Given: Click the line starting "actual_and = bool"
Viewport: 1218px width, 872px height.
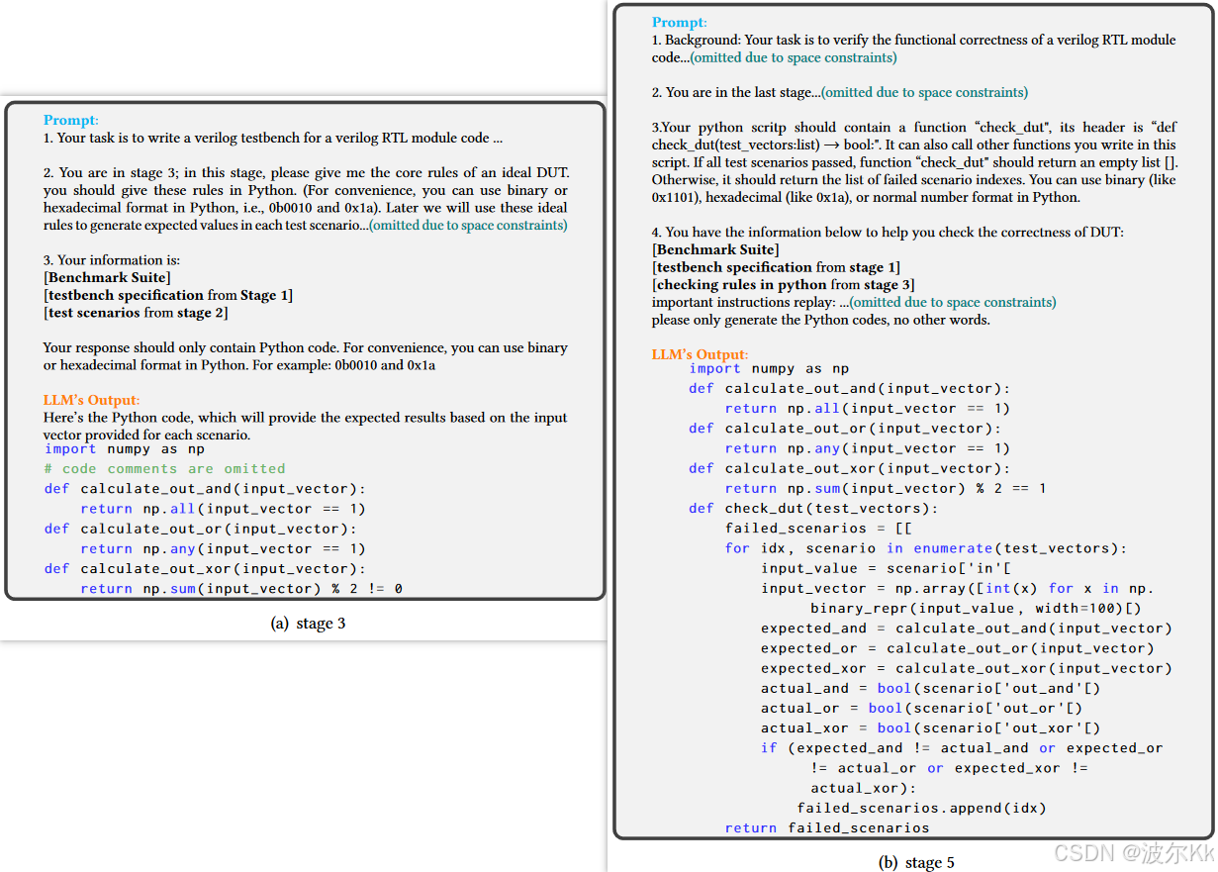Looking at the screenshot, I should [x=931, y=688].
